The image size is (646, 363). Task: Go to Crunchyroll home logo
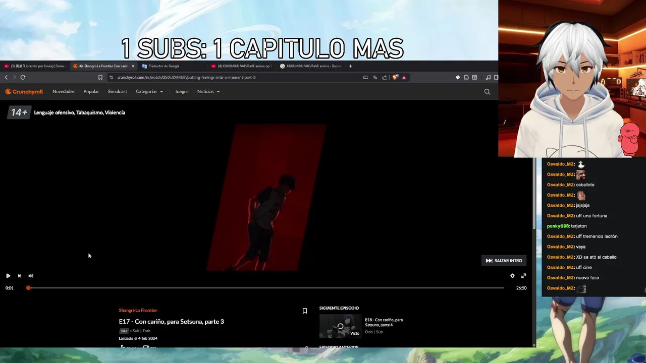click(x=24, y=92)
